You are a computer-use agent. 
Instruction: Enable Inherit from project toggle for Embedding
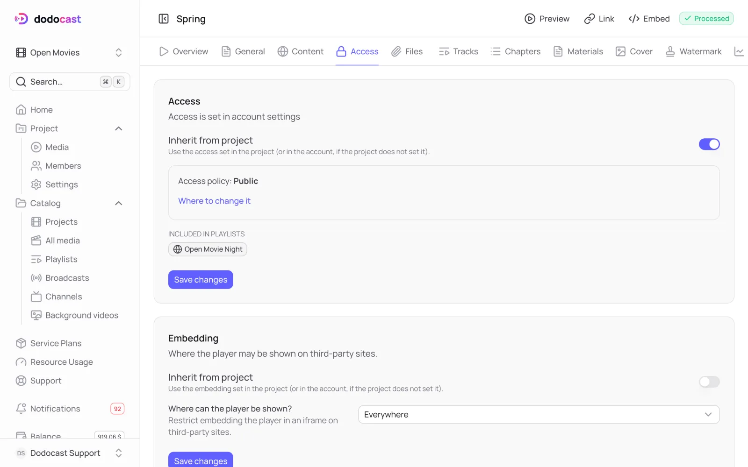[709, 382]
